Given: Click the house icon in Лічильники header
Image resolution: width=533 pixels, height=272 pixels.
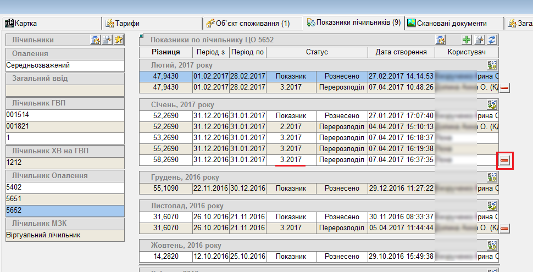Looking at the screenshot, I should pos(95,40).
